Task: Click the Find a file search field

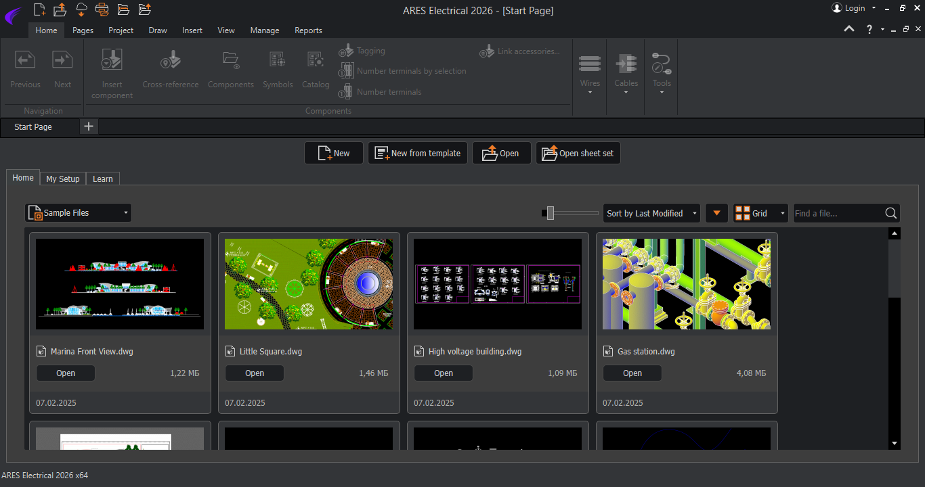Action: click(838, 213)
